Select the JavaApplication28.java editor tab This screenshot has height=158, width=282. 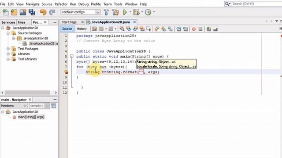point(111,22)
